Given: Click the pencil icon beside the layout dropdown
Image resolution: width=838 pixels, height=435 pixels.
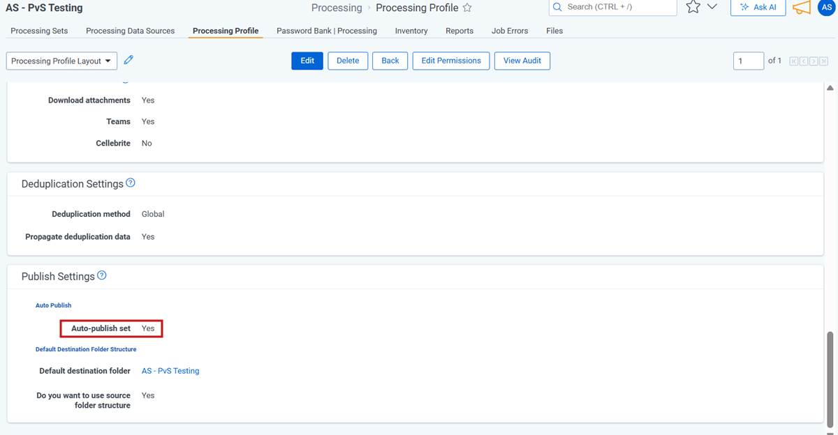Looking at the screenshot, I should (x=128, y=61).
